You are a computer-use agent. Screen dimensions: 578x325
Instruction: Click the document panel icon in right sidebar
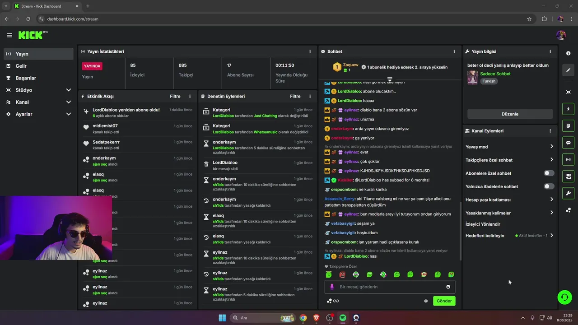[x=568, y=125]
